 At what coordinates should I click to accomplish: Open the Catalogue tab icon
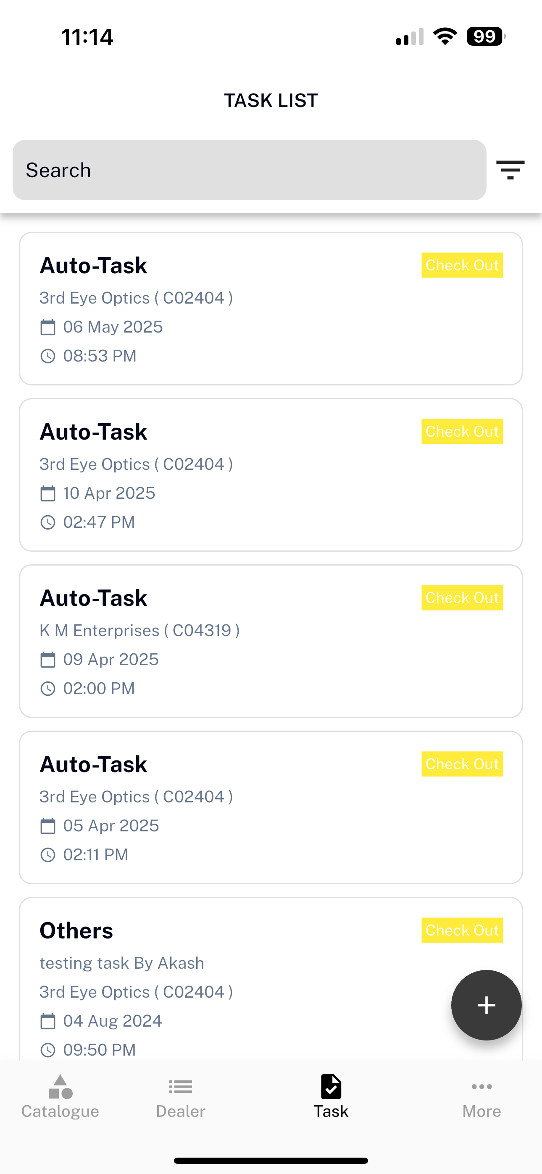60,1087
